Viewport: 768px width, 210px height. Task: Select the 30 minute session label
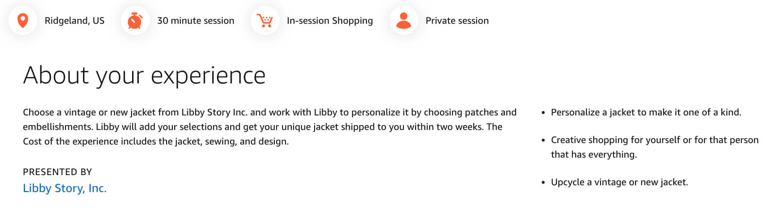[x=196, y=21]
